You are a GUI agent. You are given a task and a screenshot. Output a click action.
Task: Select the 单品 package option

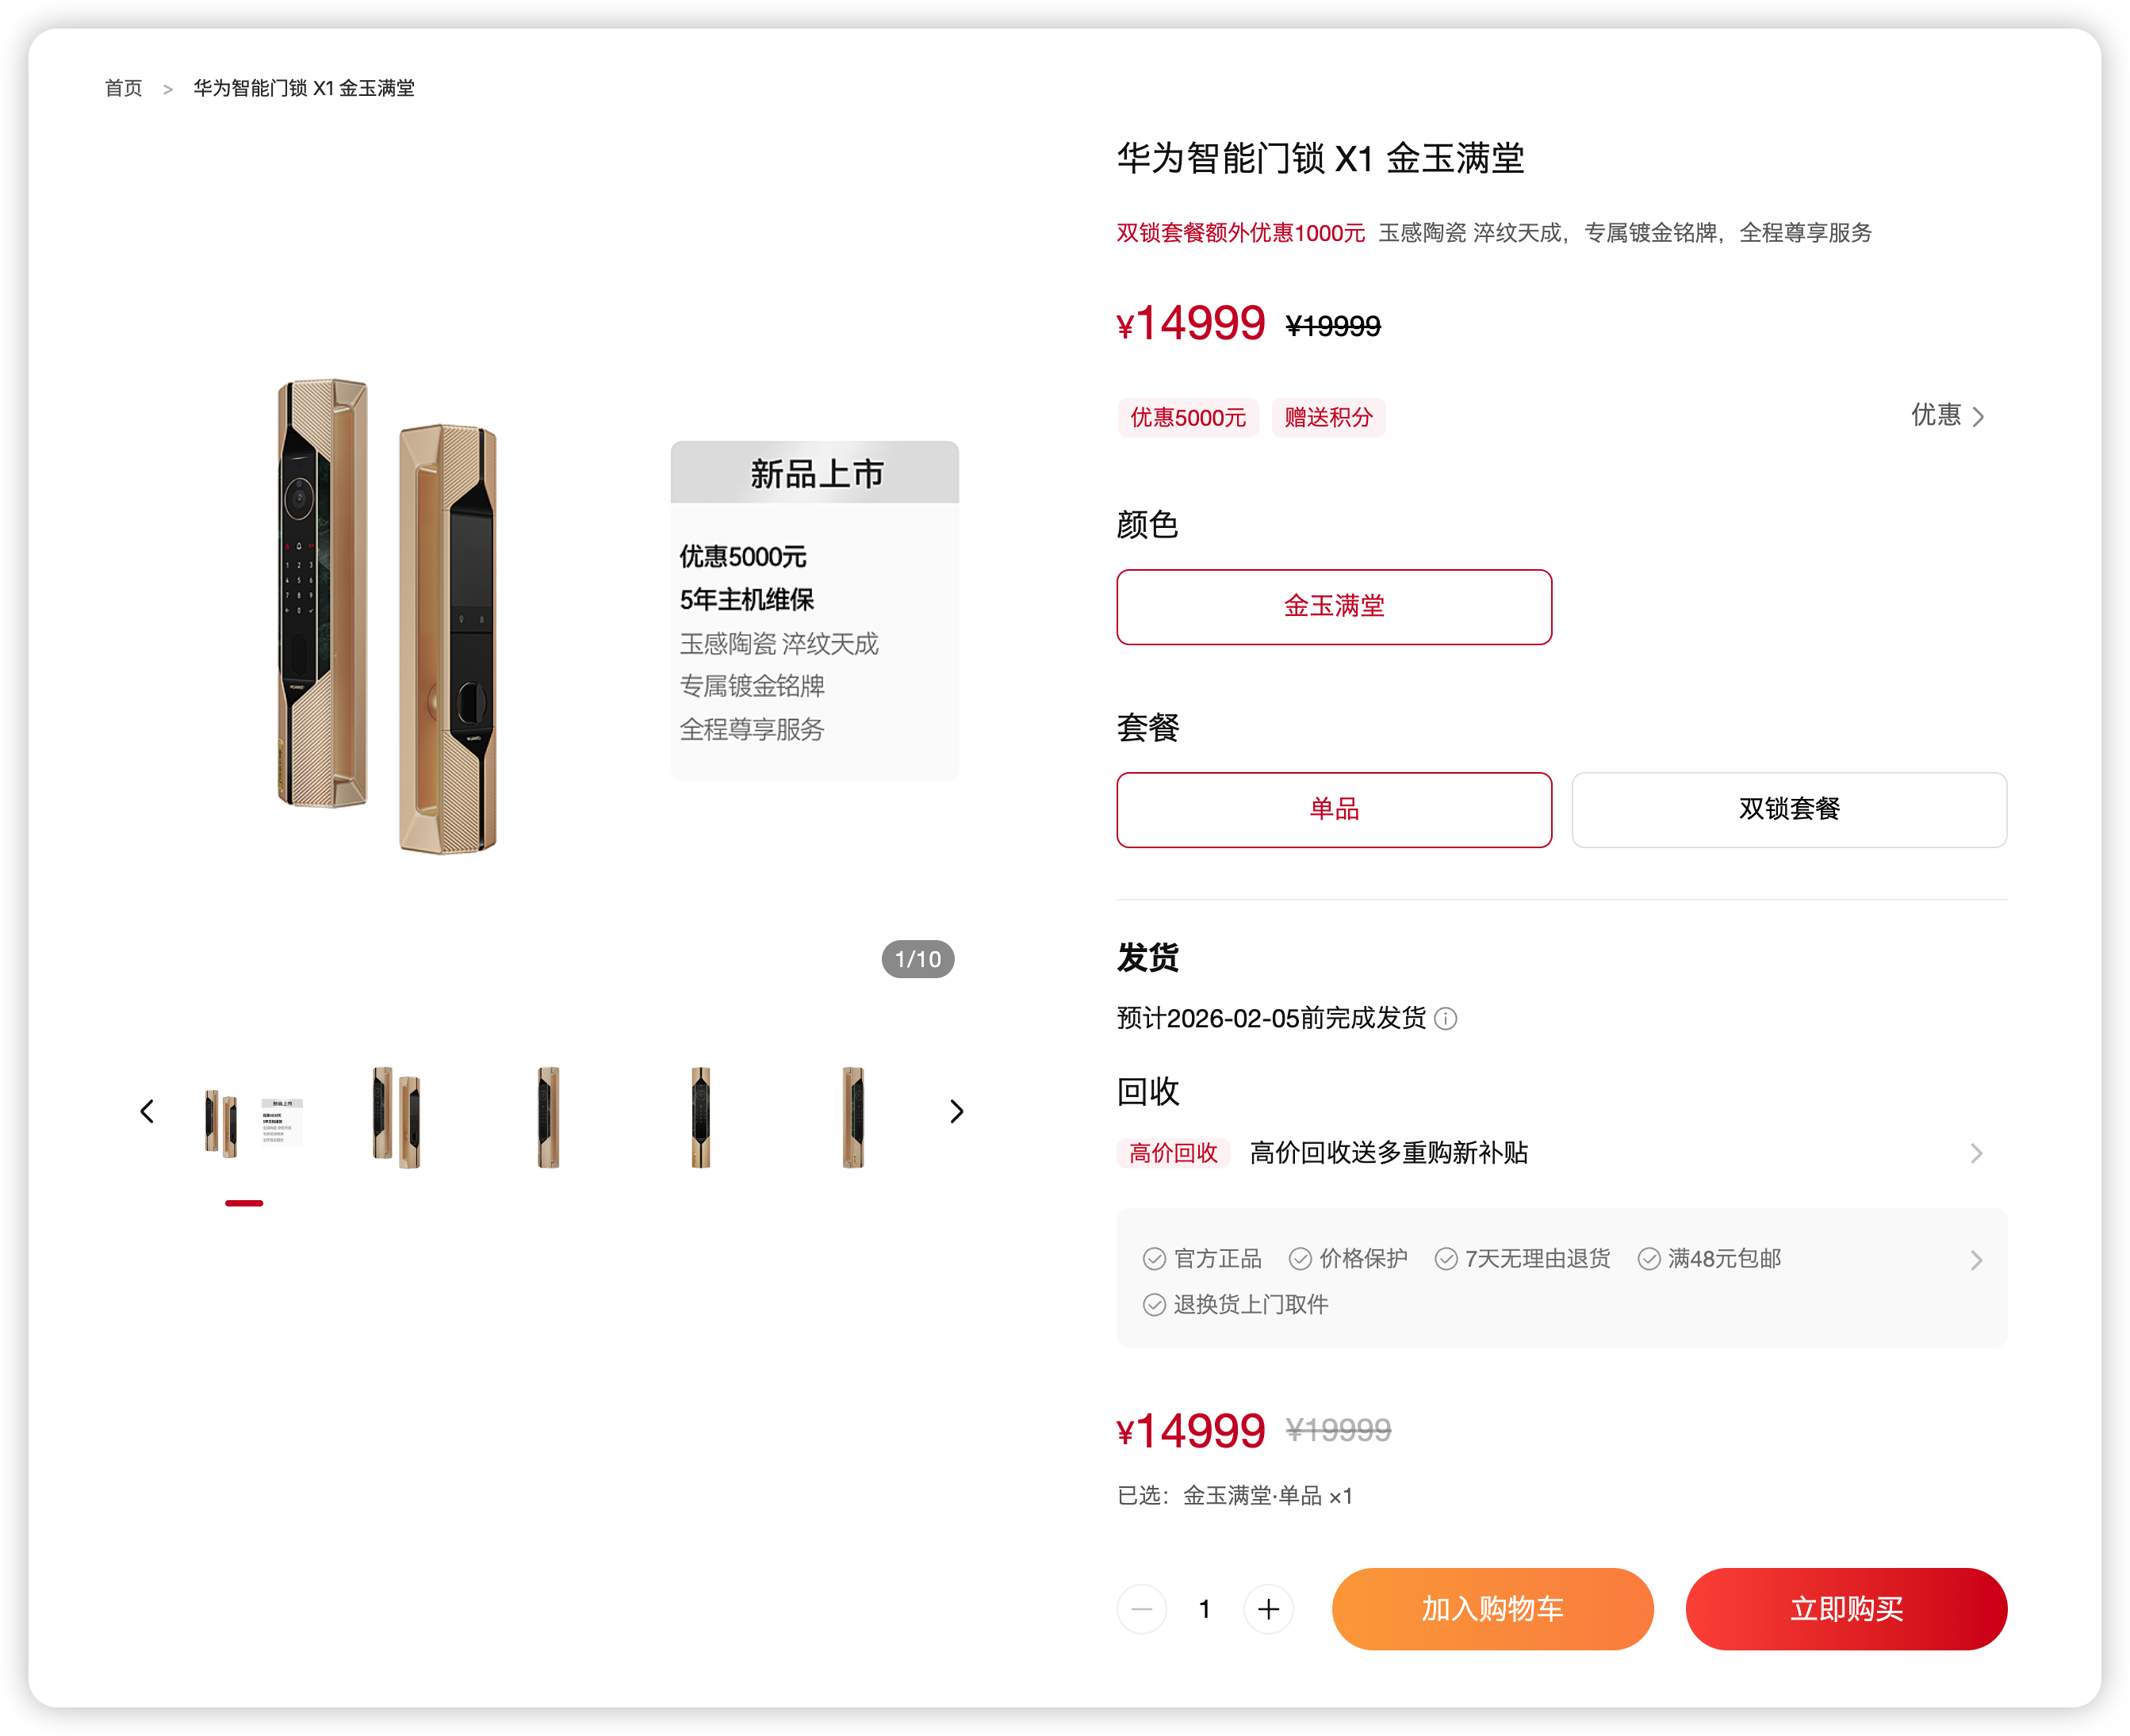(1334, 809)
